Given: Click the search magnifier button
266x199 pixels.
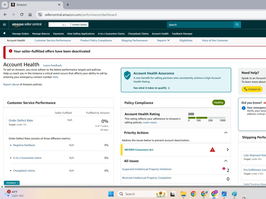Looking at the screenshot, I should (x=237, y=24).
